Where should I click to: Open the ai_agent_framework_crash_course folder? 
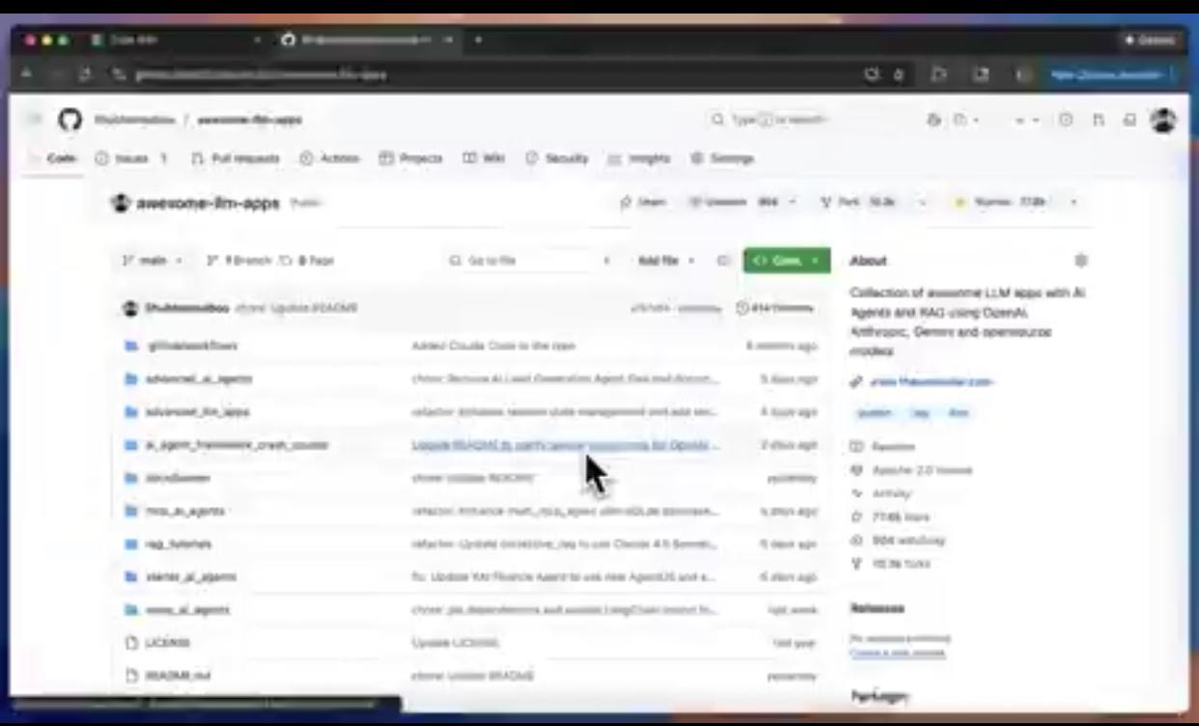pyautogui.click(x=237, y=445)
